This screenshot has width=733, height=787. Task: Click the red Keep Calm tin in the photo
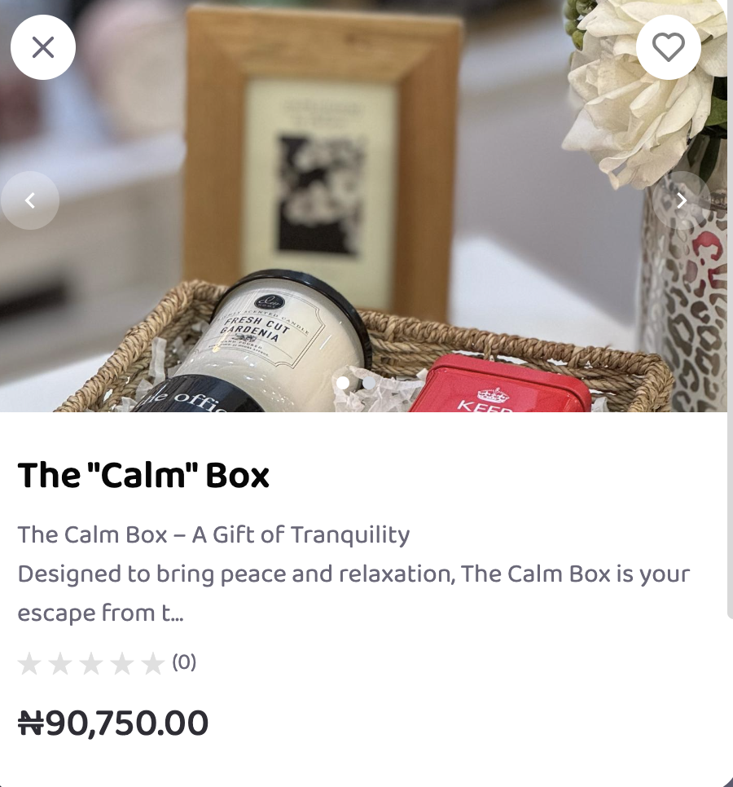pos(500,384)
